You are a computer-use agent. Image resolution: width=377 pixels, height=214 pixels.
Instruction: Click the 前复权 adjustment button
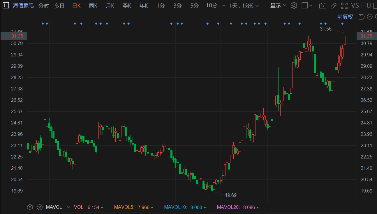[x=345, y=17]
